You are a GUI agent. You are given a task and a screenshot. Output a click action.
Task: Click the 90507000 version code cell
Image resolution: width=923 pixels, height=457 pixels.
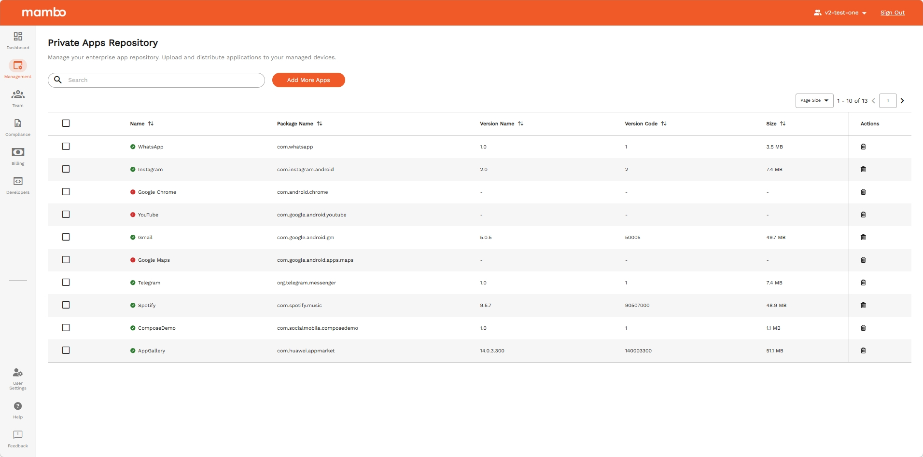(x=637, y=306)
